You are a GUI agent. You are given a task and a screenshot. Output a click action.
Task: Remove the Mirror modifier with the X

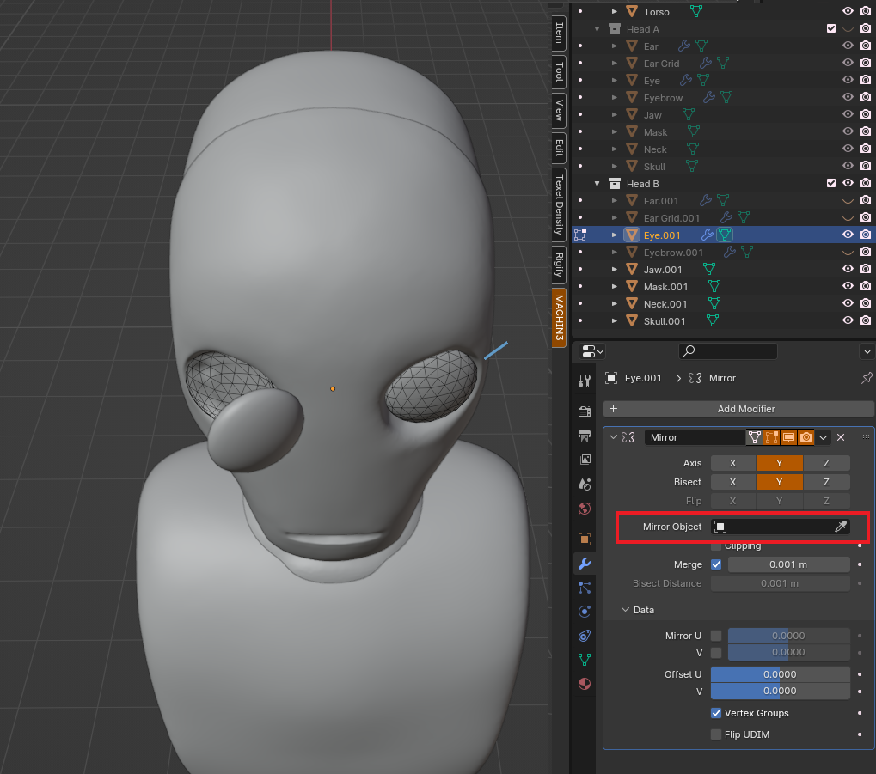click(x=841, y=437)
